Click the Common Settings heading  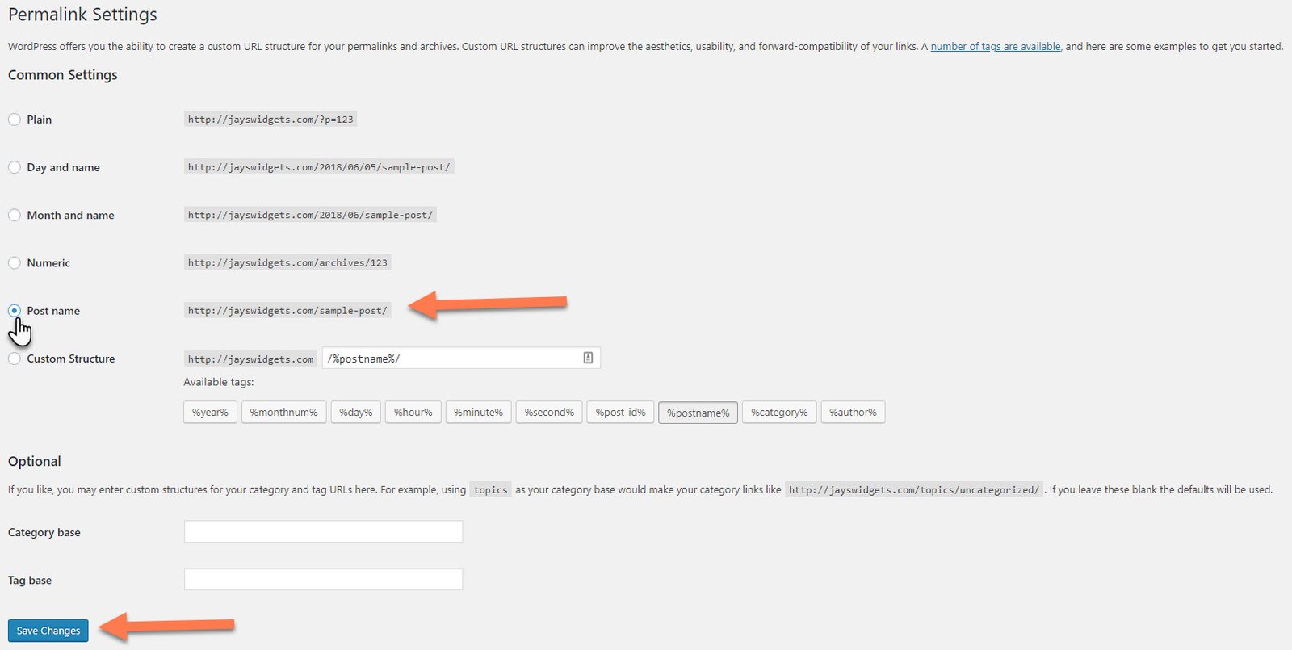coord(63,75)
